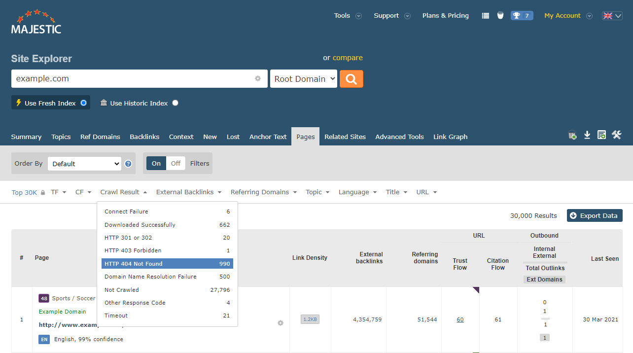Image resolution: width=633 pixels, height=353 pixels.
Task: Expand the Tools menu
Action: coord(348,16)
